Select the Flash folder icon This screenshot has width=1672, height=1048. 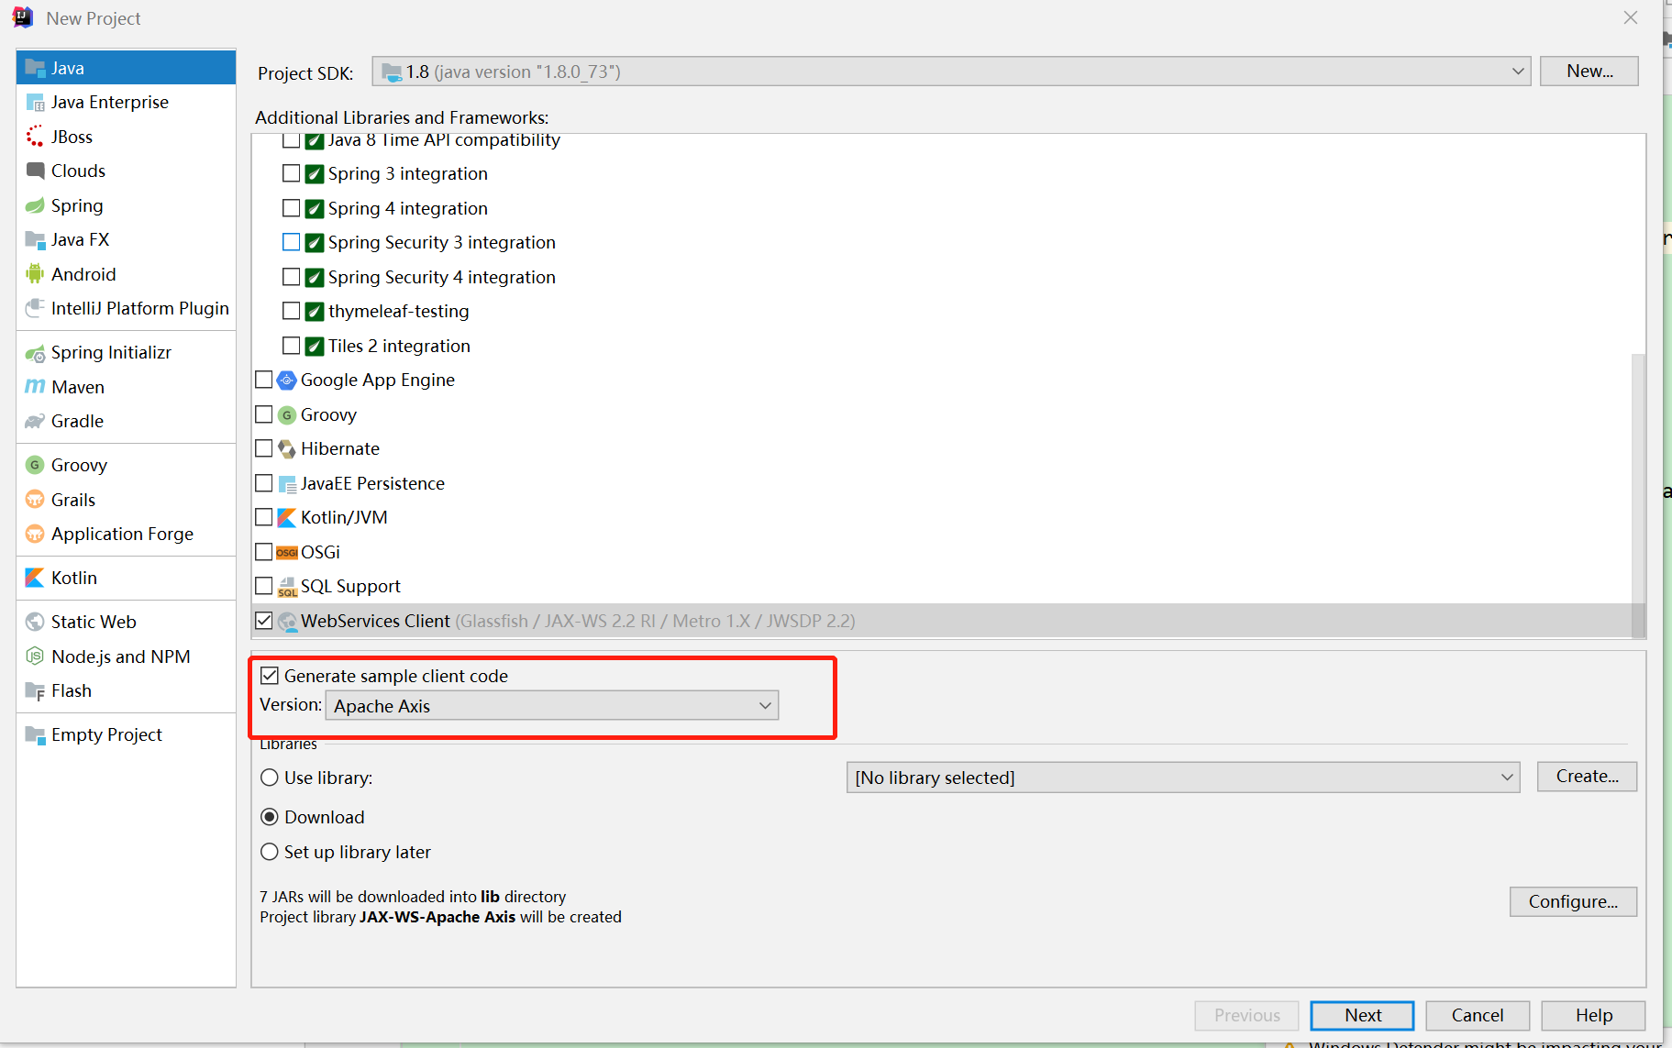[x=35, y=690]
